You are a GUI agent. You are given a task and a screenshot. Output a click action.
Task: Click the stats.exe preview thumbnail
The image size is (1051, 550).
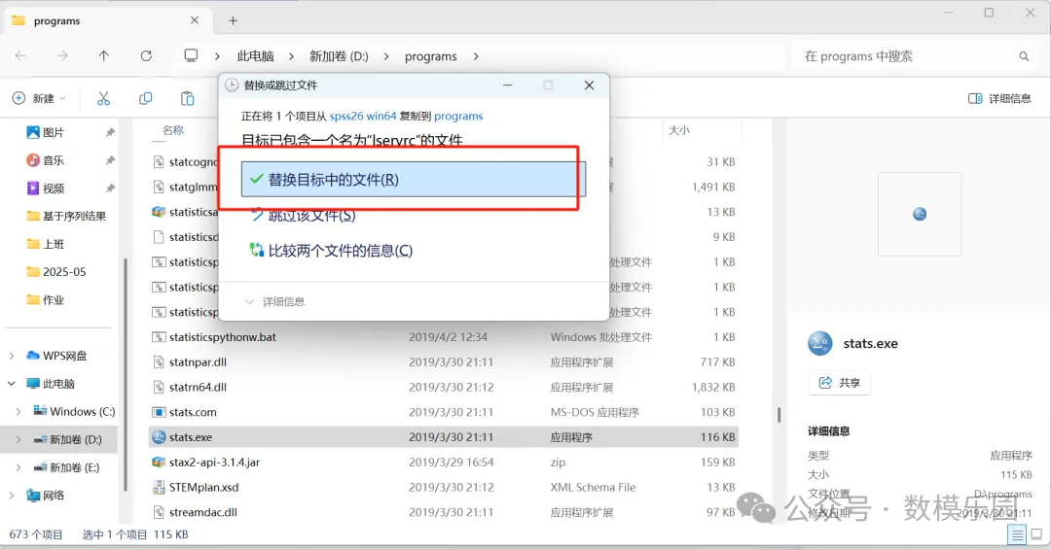(x=920, y=214)
